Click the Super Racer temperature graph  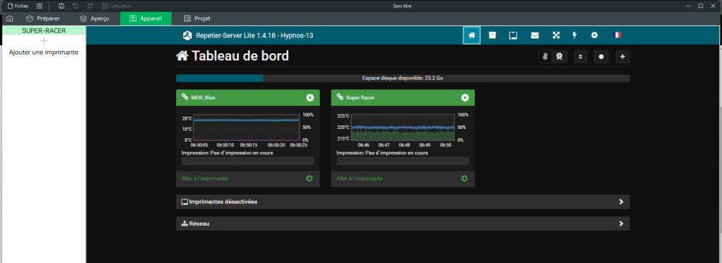(x=402, y=128)
